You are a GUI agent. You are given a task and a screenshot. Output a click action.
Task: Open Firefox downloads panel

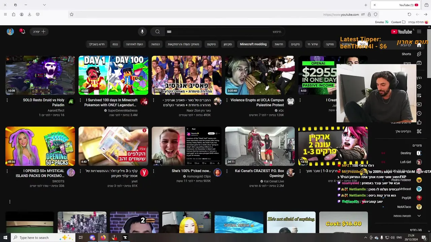click(x=30, y=14)
